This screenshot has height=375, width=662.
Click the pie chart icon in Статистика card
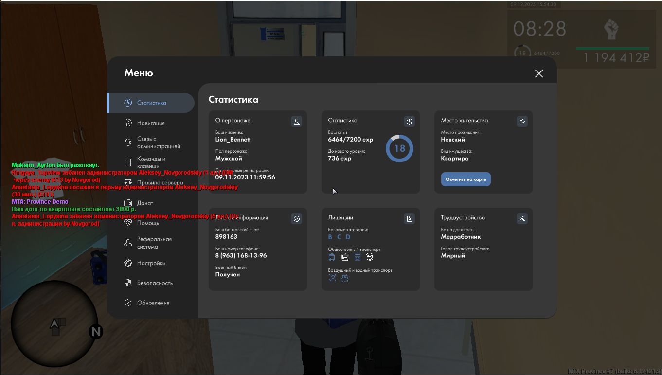[x=409, y=121]
